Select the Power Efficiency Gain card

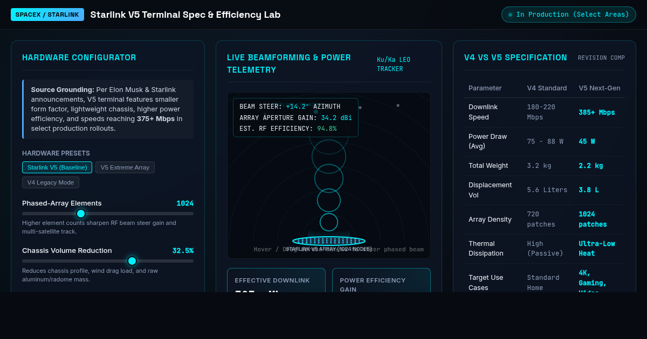[x=381, y=280]
